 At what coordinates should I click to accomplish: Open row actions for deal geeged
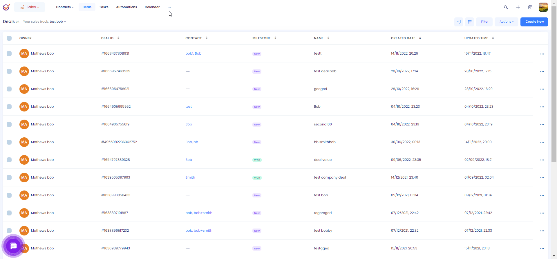pyautogui.click(x=542, y=89)
